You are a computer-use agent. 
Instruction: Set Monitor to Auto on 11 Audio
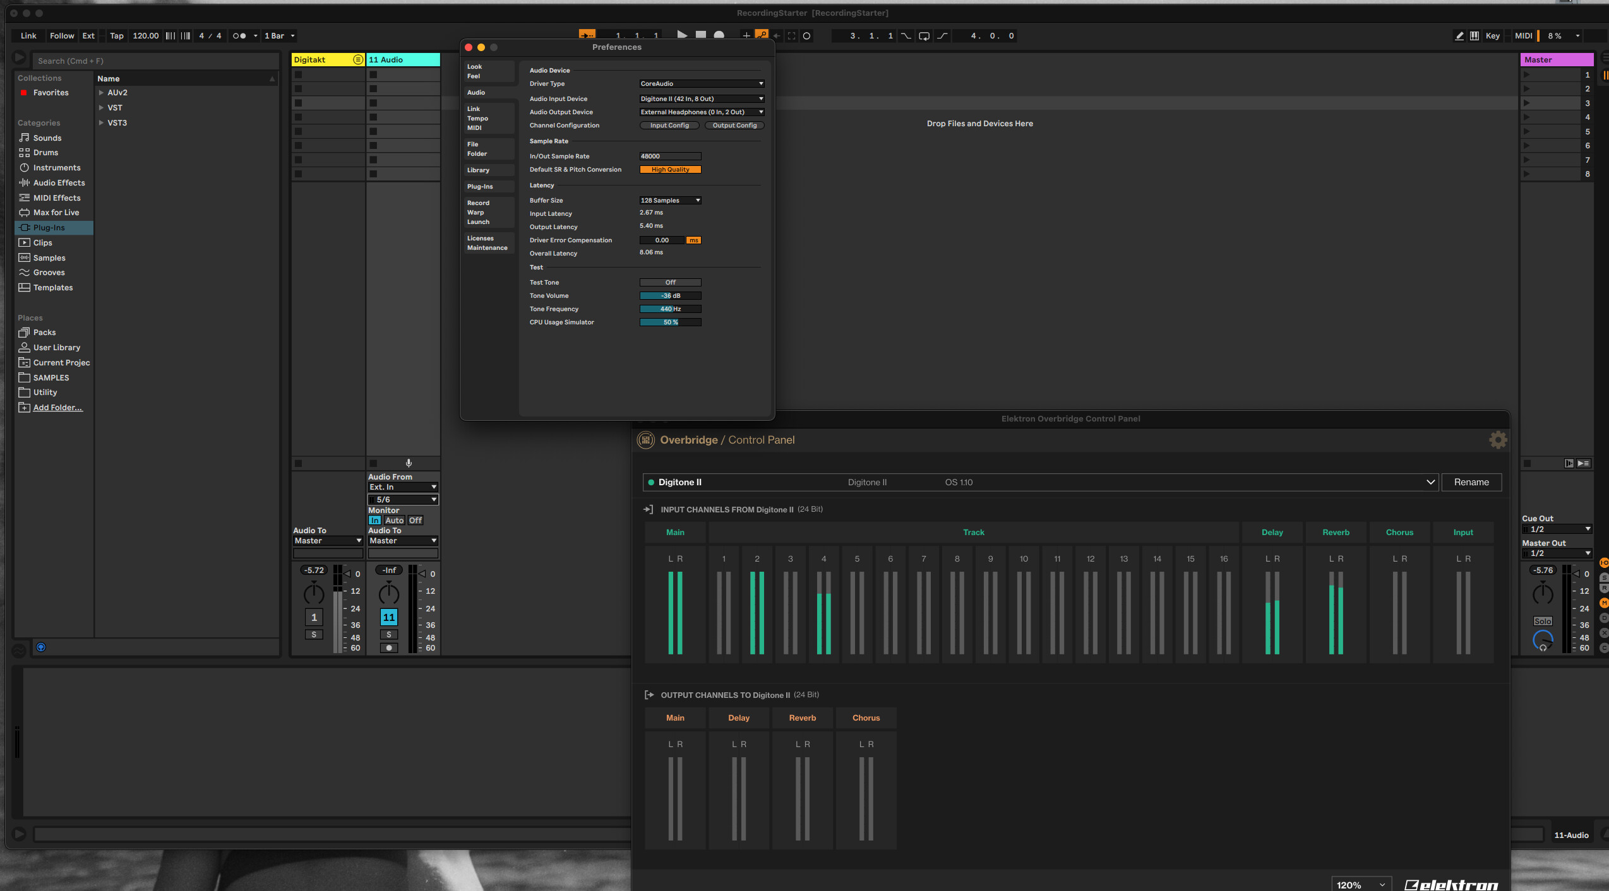tap(394, 520)
